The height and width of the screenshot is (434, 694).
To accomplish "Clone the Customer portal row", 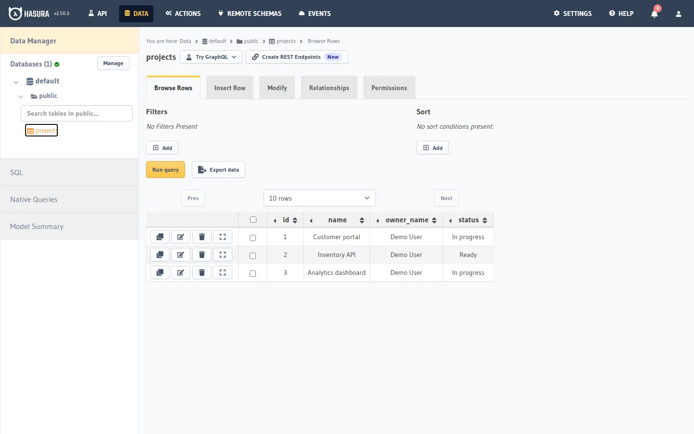I will click(160, 237).
